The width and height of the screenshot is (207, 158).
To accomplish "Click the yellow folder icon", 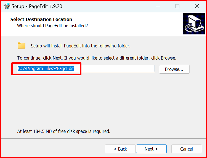I will [22, 45].
